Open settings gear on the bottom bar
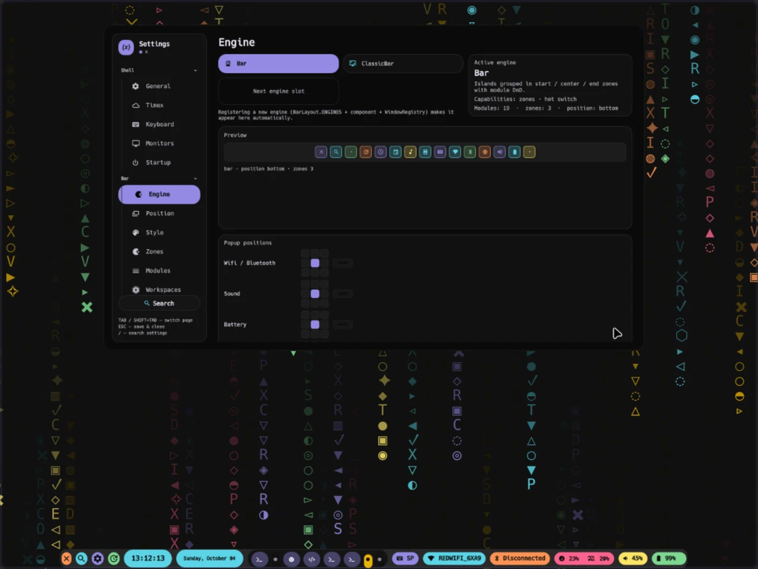The image size is (758, 569). point(98,558)
